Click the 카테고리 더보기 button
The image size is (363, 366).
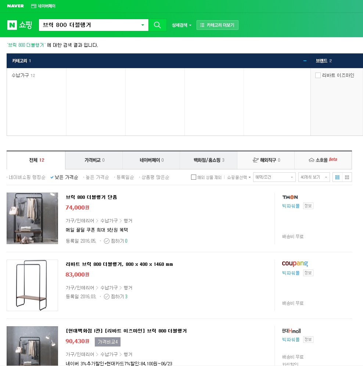point(218,25)
